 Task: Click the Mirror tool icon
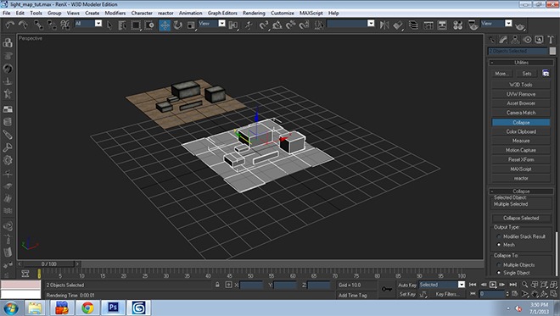point(384,25)
